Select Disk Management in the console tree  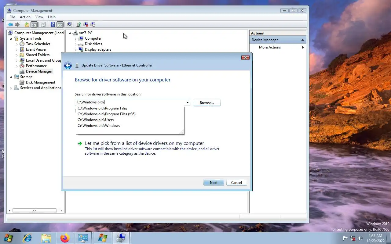coord(40,82)
